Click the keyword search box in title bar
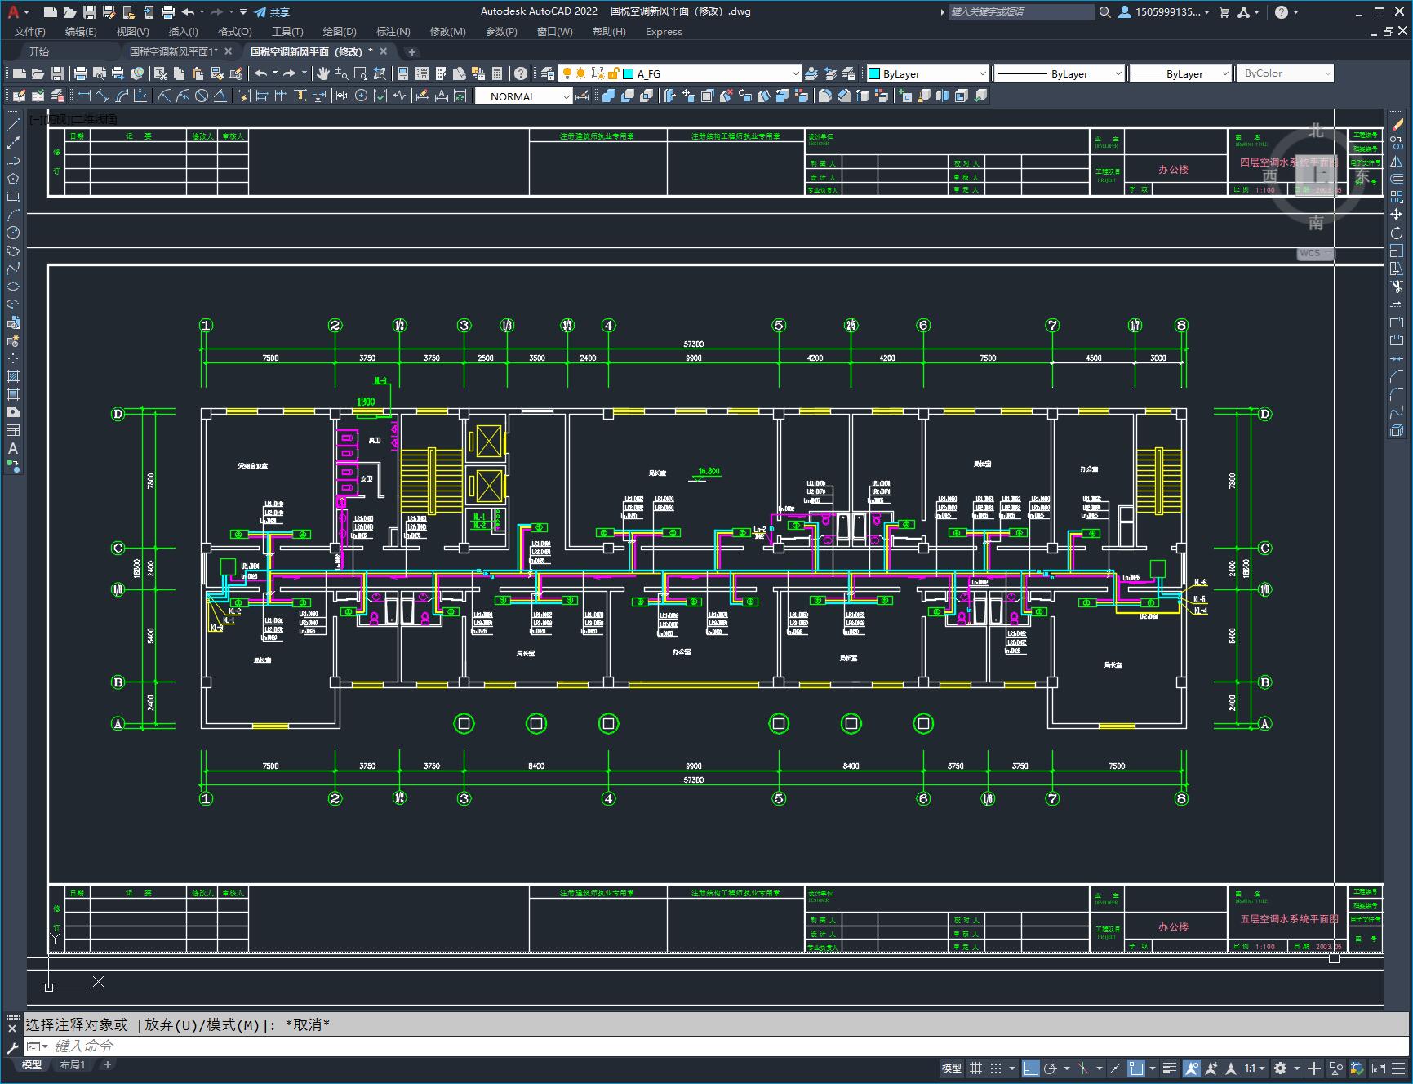1413x1084 pixels. click(1021, 11)
